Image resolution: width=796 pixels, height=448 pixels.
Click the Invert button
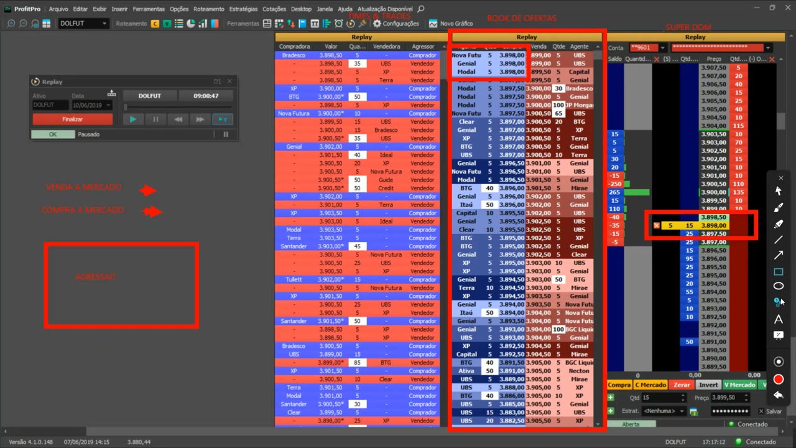(x=708, y=385)
